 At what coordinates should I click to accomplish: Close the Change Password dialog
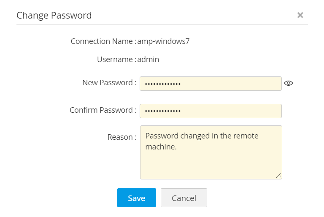point(300,15)
